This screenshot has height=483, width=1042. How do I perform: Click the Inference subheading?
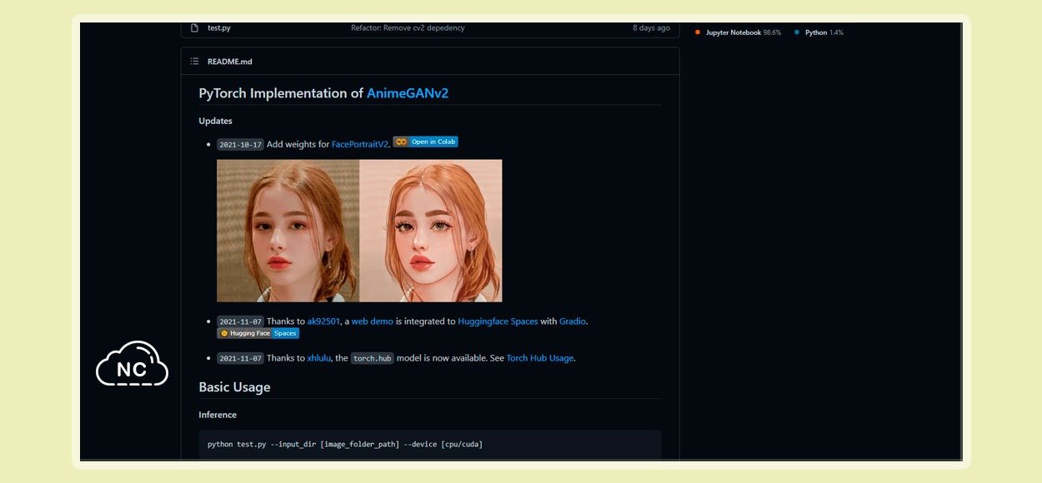click(x=218, y=415)
